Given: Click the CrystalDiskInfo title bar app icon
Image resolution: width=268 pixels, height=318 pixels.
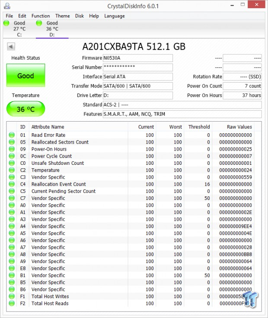Looking at the screenshot, I should (x=7, y=6).
